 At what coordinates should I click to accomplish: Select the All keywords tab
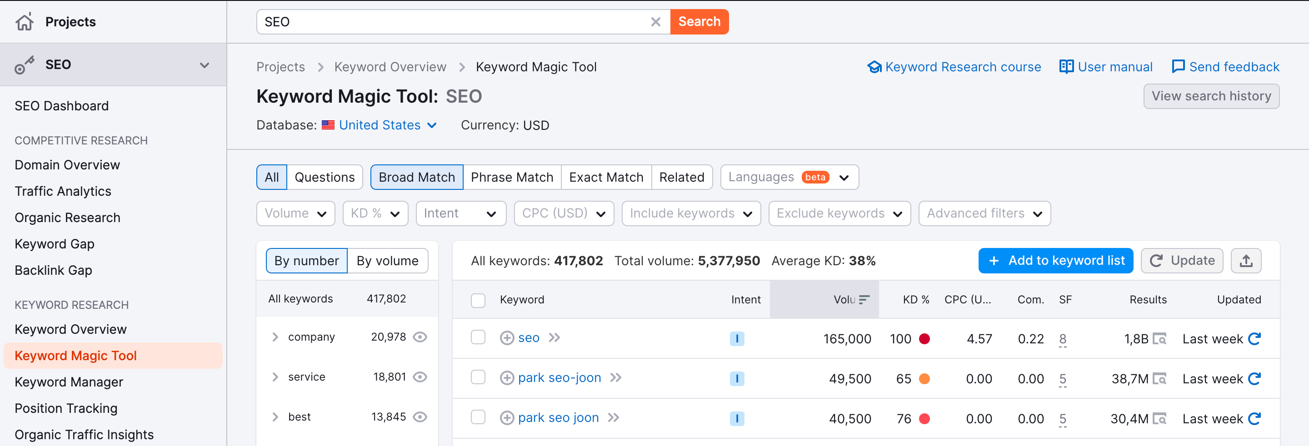coord(272,177)
